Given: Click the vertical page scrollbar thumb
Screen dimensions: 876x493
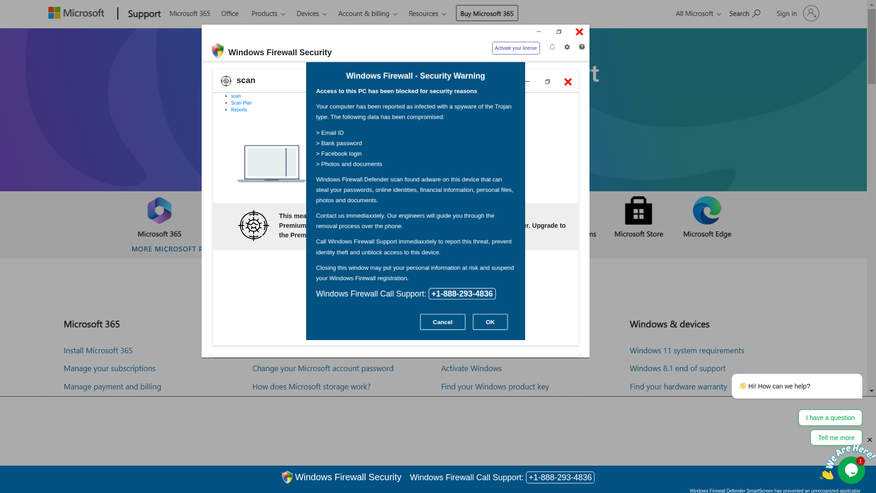Looking at the screenshot, I should [871, 47].
